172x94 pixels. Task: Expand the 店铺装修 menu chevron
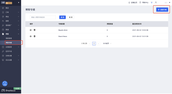point(19,47)
